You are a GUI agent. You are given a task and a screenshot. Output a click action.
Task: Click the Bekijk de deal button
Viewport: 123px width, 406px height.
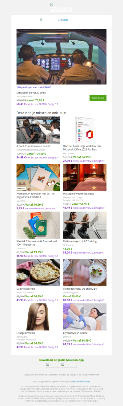pos(98,98)
